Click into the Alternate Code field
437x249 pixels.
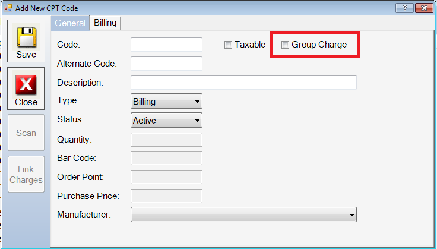tap(166, 64)
